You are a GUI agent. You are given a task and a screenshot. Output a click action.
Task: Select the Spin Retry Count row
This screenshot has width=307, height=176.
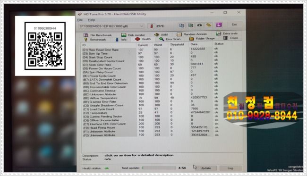(150, 72)
